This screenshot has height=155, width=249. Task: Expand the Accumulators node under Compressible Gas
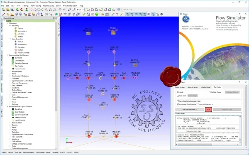click(x=10, y=71)
